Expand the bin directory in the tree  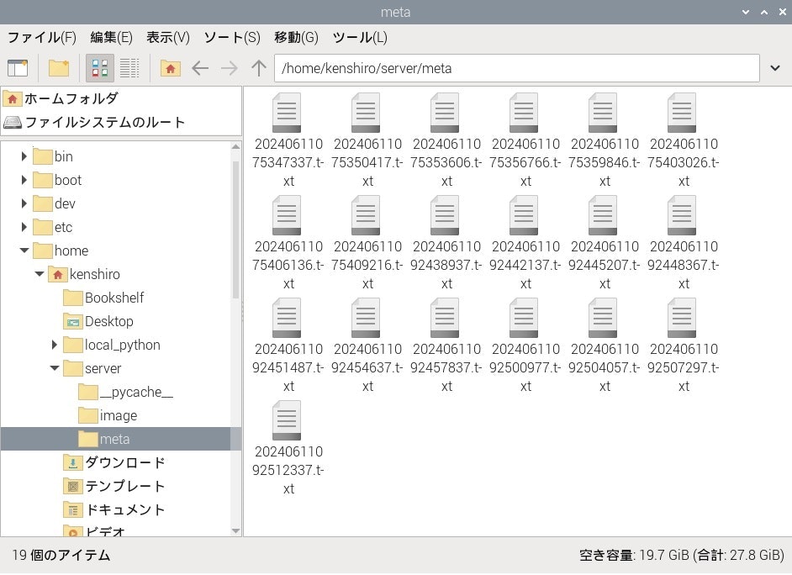pyautogui.click(x=23, y=156)
